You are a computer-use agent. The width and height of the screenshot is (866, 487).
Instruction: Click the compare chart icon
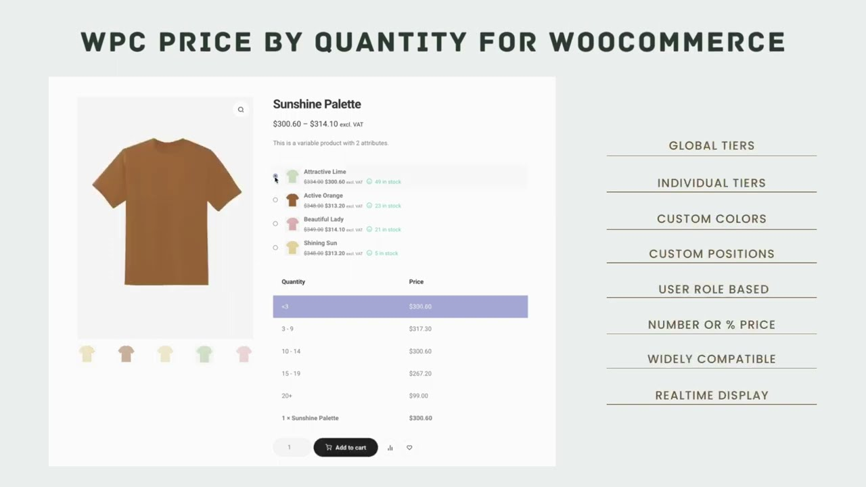[390, 448]
